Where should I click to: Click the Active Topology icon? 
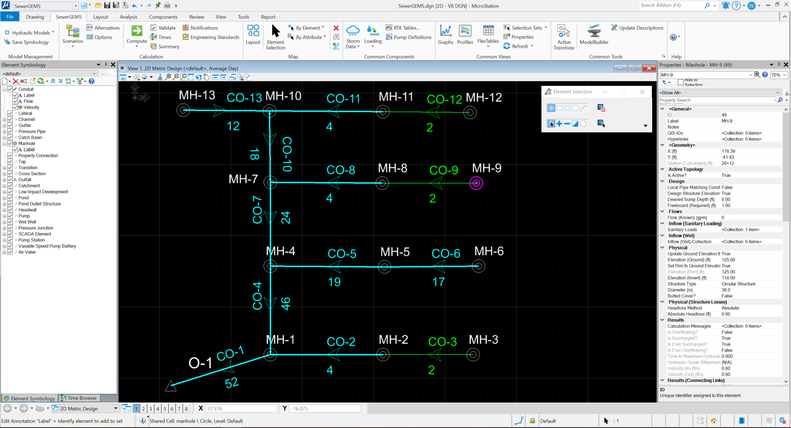tap(564, 31)
